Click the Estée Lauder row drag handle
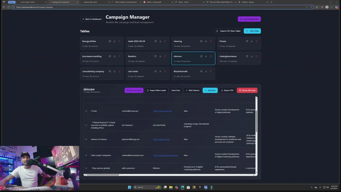The image size is (341, 192). 86,155
